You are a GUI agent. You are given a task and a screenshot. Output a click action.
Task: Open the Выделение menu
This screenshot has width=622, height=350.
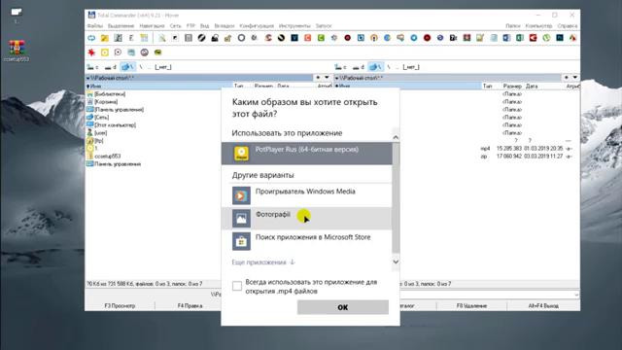coord(121,26)
